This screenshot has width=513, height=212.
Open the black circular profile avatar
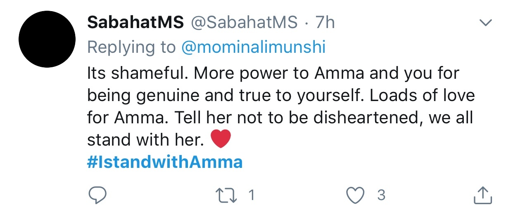(47, 39)
